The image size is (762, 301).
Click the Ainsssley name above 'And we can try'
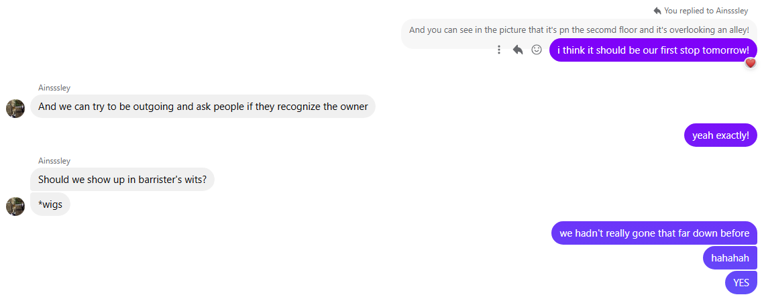[54, 88]
